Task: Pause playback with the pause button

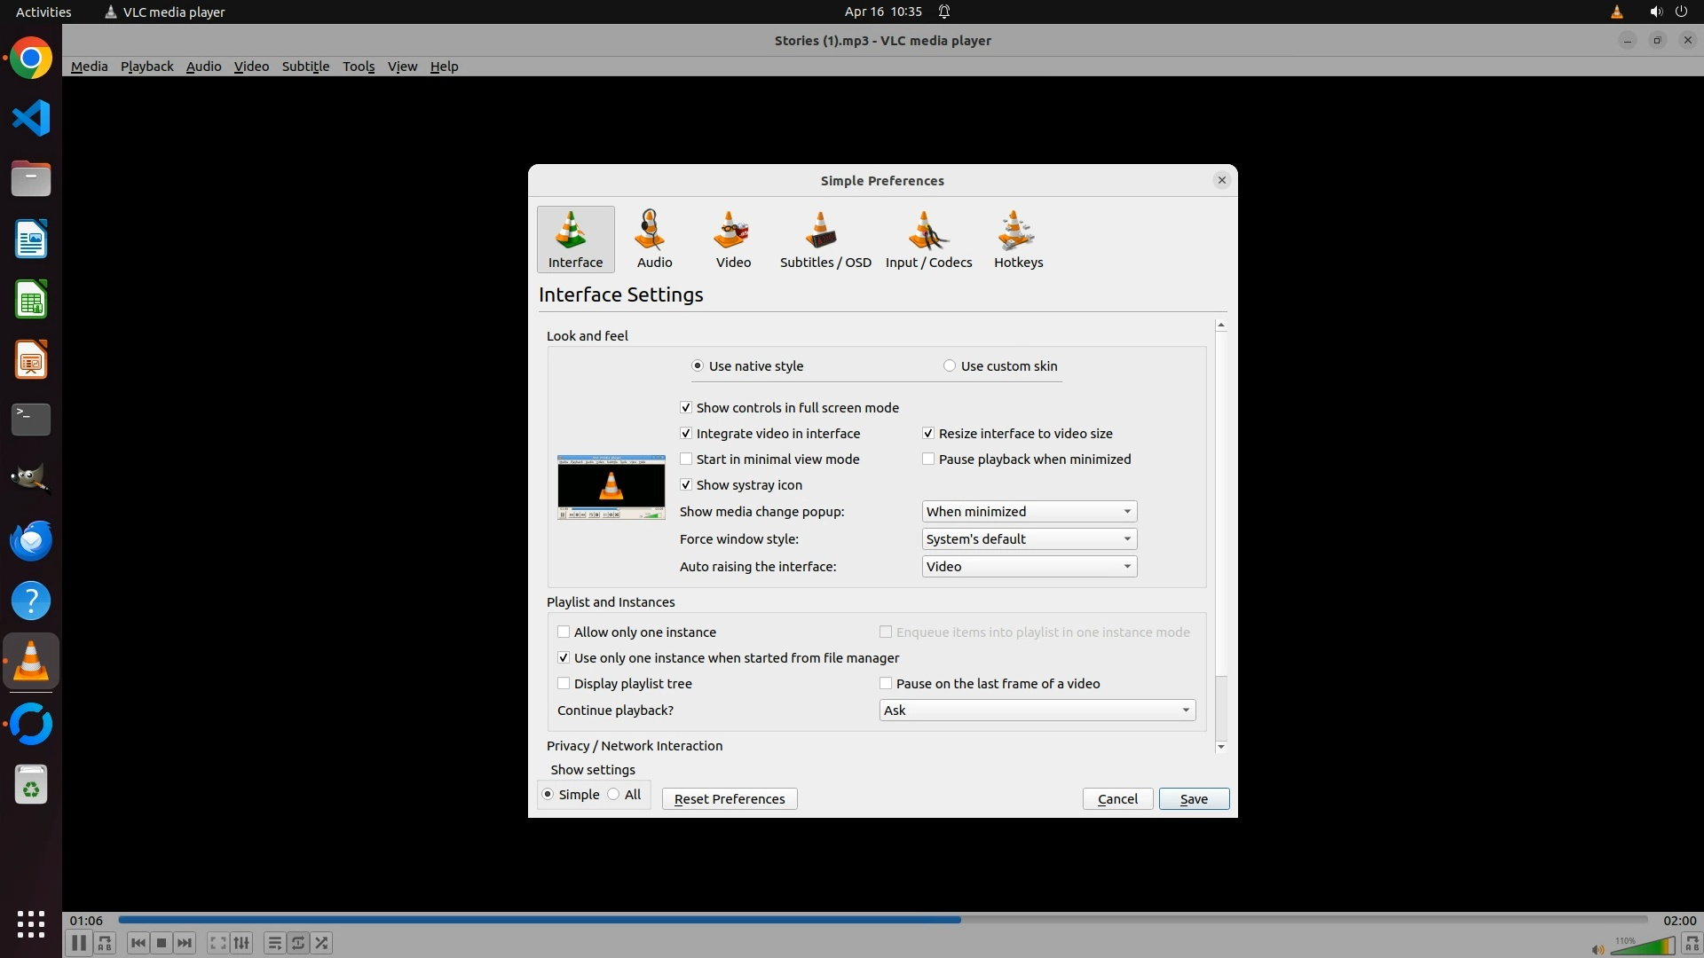Action: pos(78,943)
